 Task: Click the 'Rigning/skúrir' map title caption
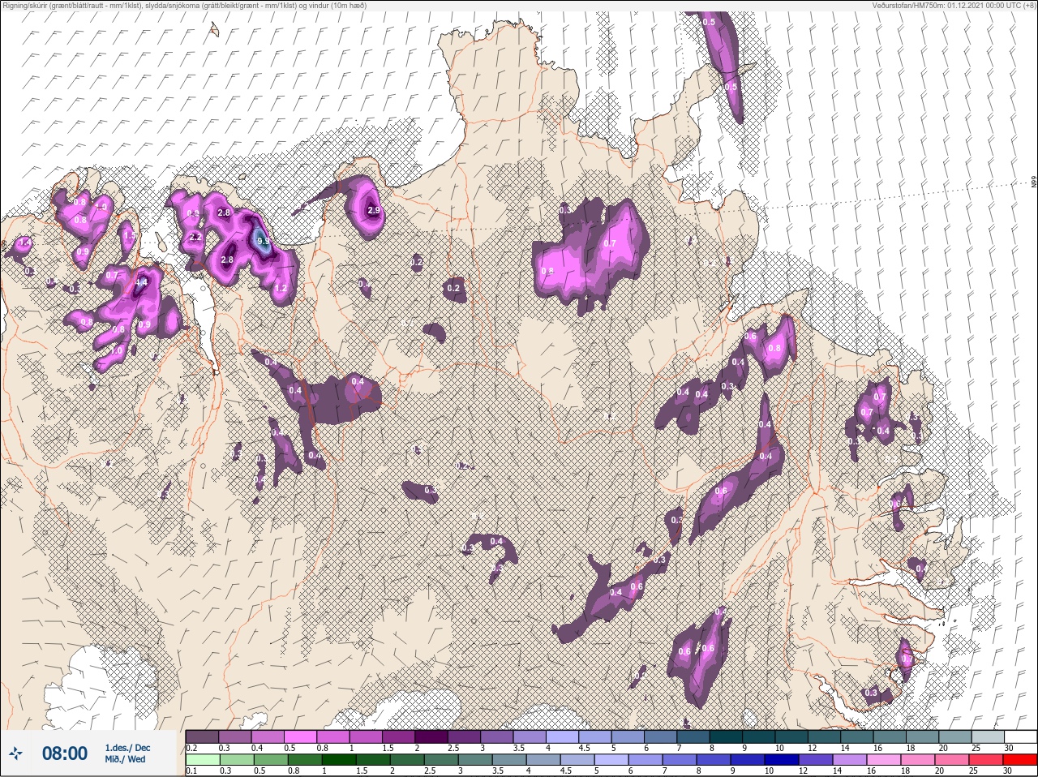183,6
